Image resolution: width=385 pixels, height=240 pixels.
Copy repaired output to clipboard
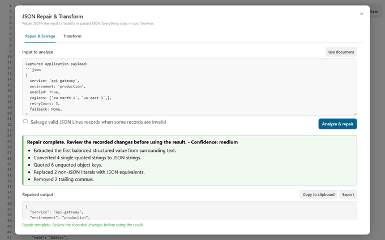click(318, 194)
